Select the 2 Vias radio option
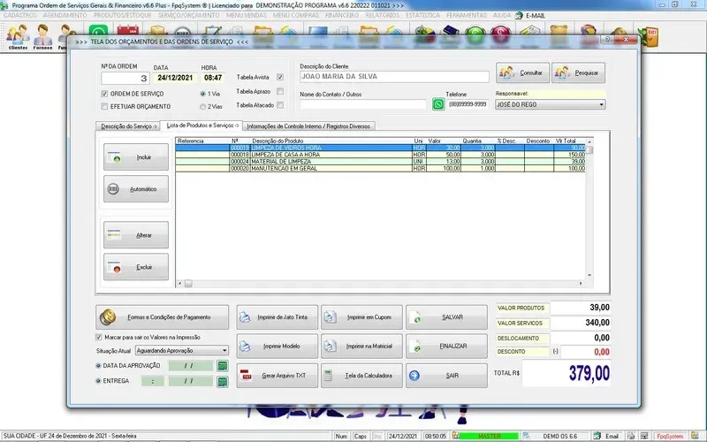707x442 pixels. pyautogui.click(x=203, y=106)
